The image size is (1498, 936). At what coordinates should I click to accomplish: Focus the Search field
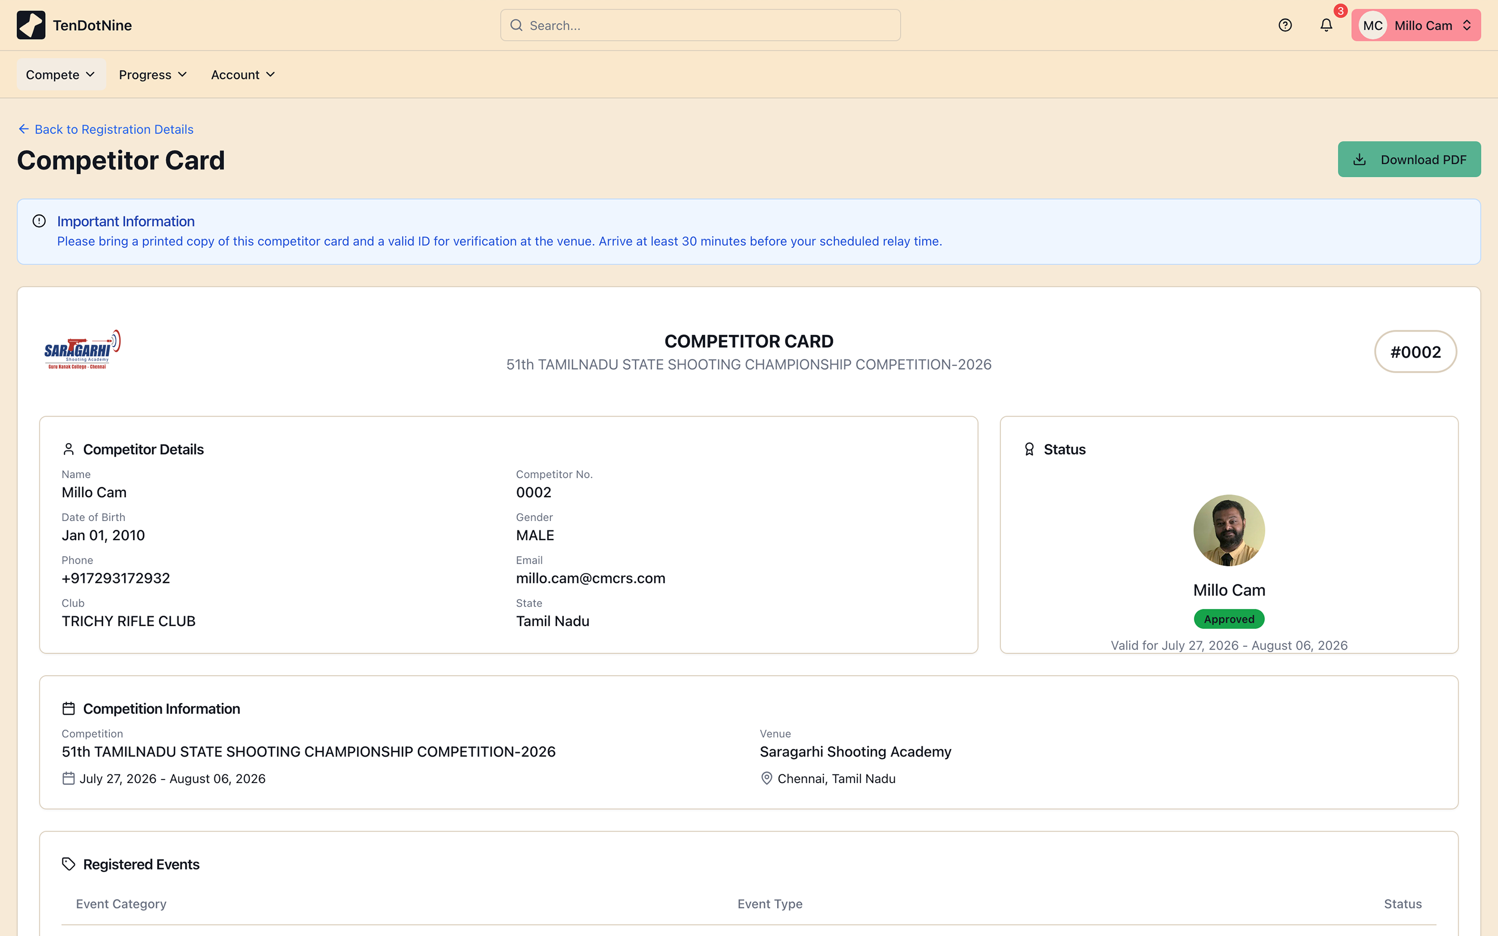point(700,25)
